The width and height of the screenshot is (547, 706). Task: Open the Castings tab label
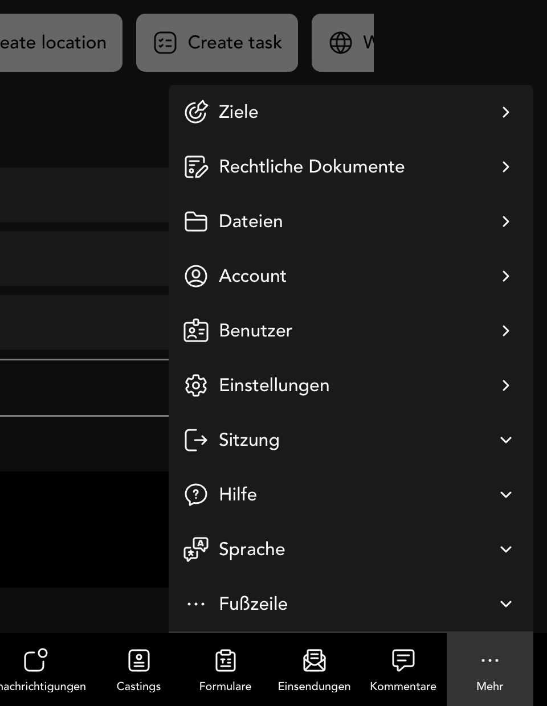(138, 687)
